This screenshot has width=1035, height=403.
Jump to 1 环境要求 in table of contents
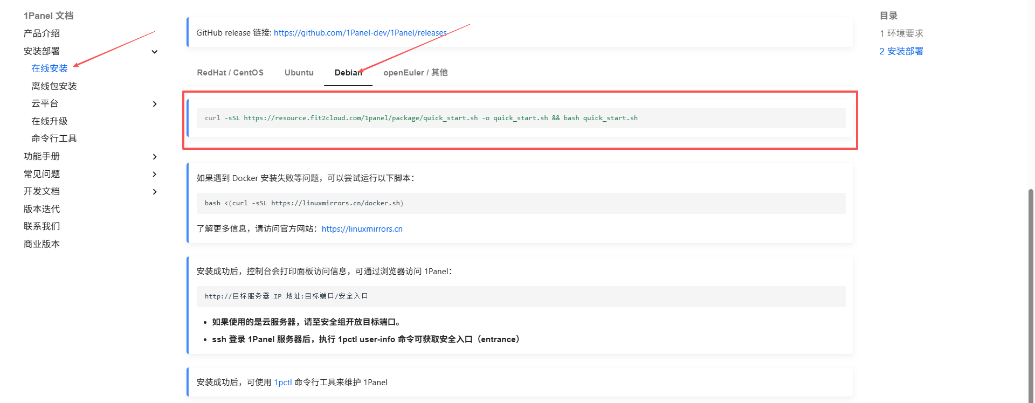coord(901,33)
